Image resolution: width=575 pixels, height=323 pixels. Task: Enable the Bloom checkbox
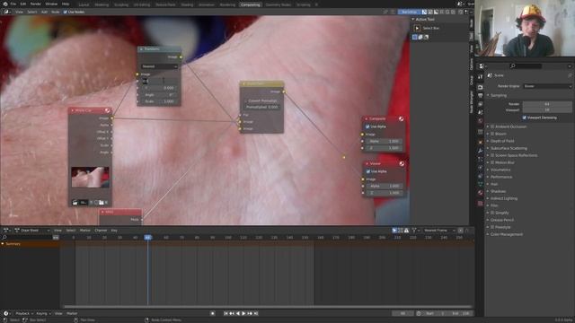(x=492, y=134)
